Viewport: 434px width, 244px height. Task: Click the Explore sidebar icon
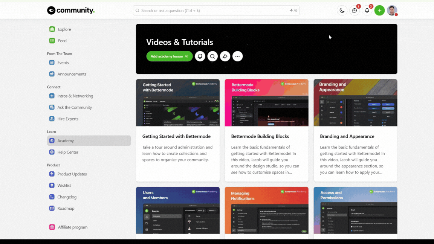pyautogui.click(x=52, y=29)
